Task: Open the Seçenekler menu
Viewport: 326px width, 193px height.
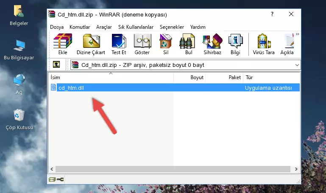Action: (172, 27)
